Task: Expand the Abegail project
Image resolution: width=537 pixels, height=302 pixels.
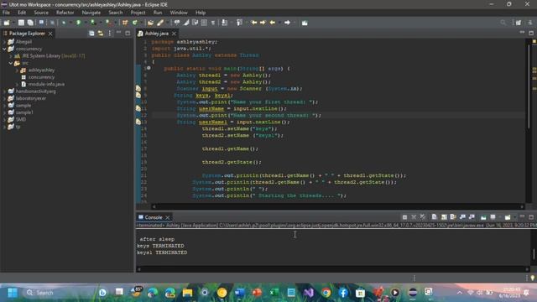Action: [4, 42]
